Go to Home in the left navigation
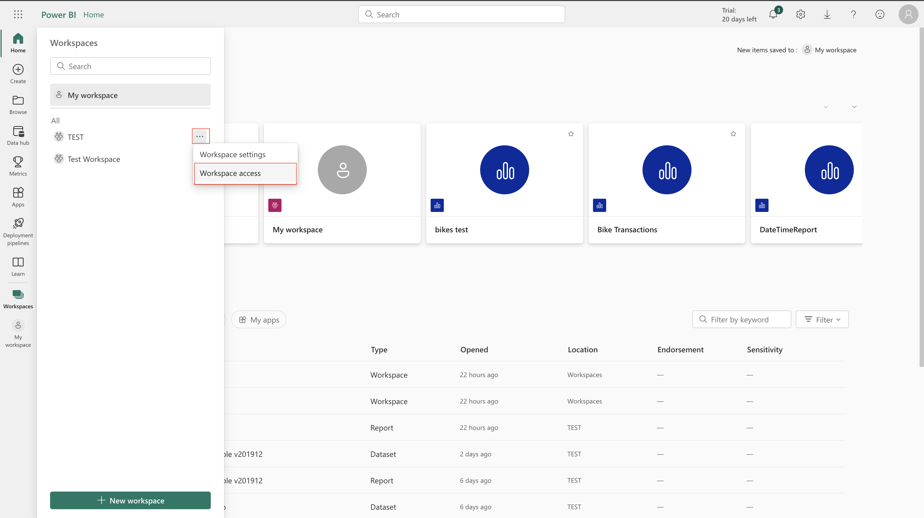The width and height of the screenshot is (924, 518). point(18,43)
